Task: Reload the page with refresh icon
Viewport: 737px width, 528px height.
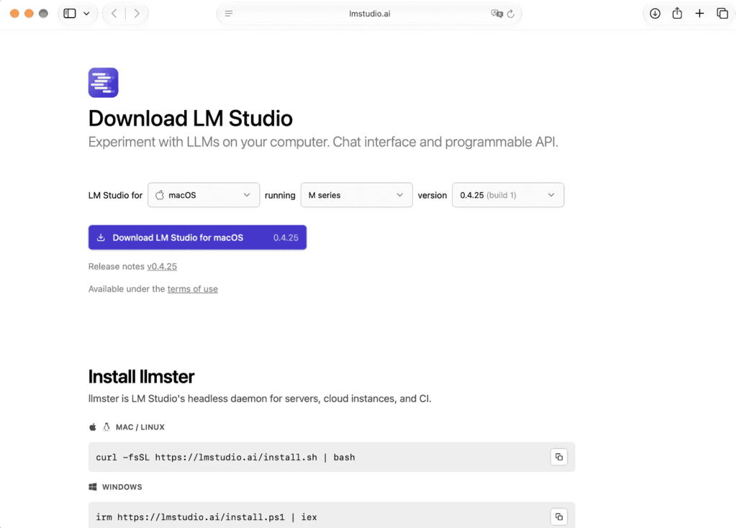Action: (x=511, y=14)
